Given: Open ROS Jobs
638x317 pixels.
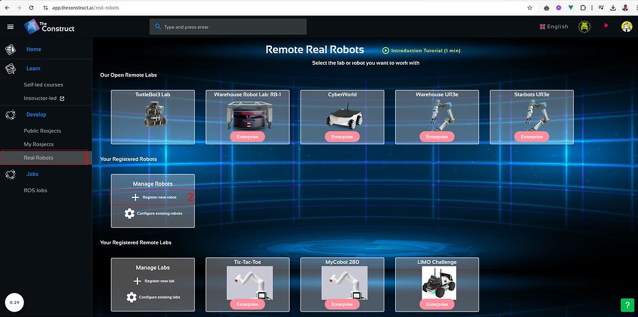Looking at the screenshot, I should point(35,190).
